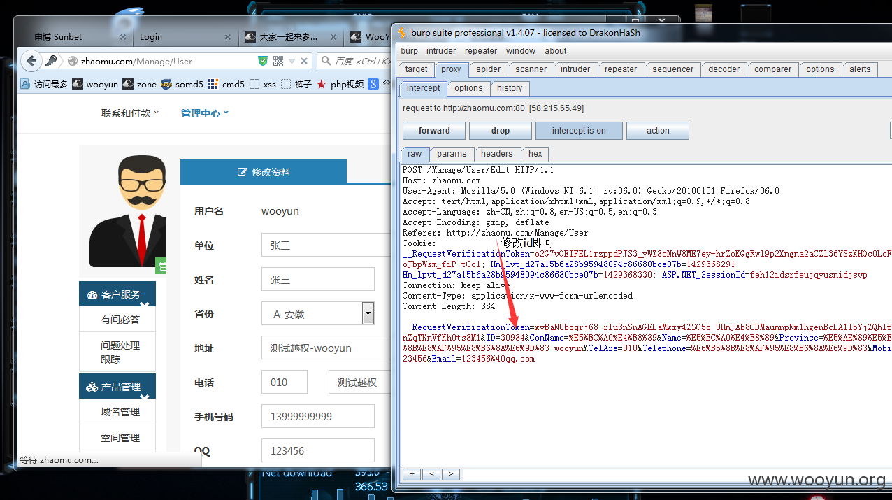Stop loading with the address bar X

point(305,61)
